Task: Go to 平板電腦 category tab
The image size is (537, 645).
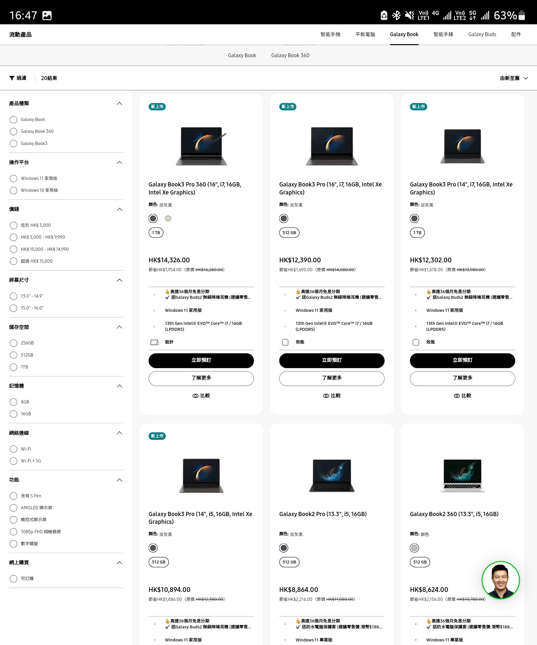Action: [x=365, y=34]
